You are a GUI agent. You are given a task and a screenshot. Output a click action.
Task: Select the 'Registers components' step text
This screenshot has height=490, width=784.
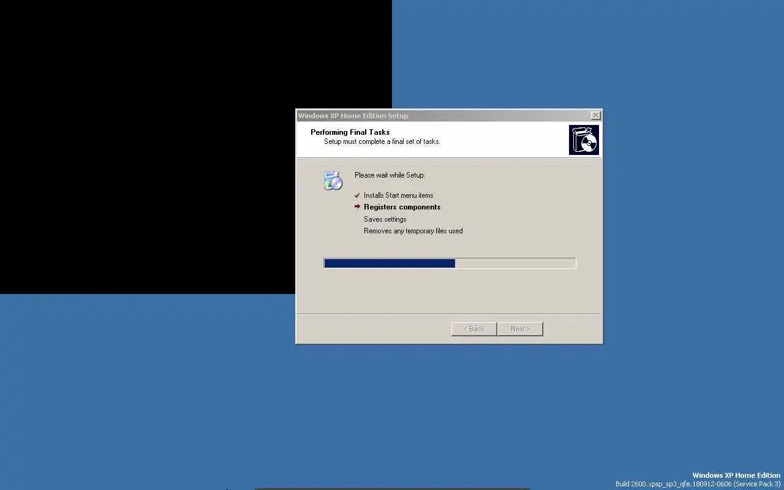click(402, 207)
